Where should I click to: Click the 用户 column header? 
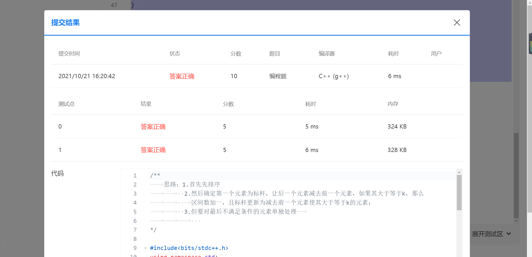(436, 54)
